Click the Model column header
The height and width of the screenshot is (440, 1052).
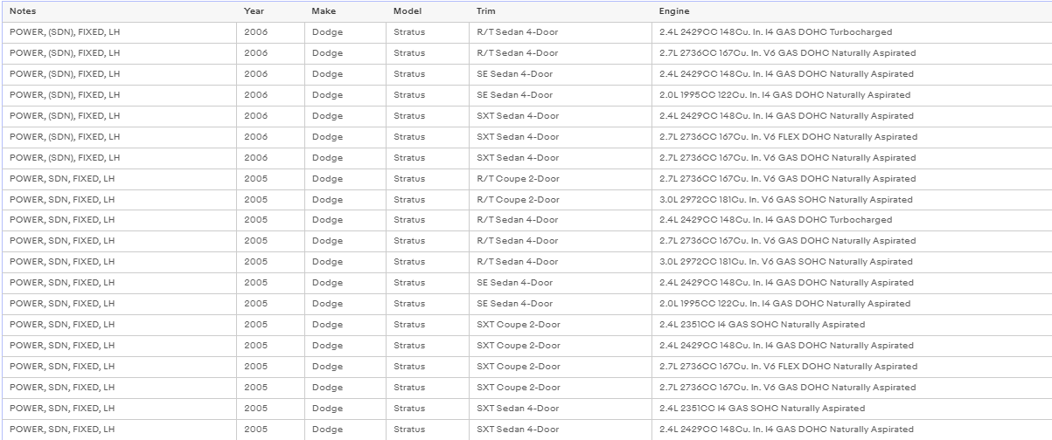tap(427, 11)
